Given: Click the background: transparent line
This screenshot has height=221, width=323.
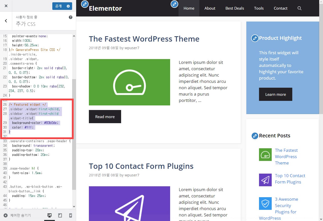Looking at the screenshot, I should coord(33,145).
